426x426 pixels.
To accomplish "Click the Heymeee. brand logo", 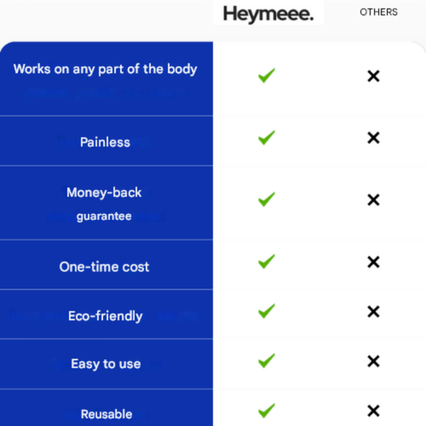I will 268,14.
